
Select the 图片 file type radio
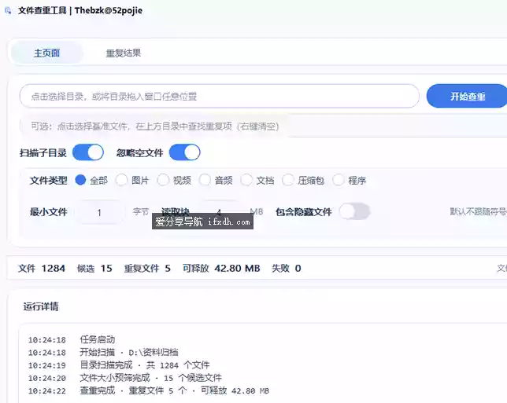[121, 180]
